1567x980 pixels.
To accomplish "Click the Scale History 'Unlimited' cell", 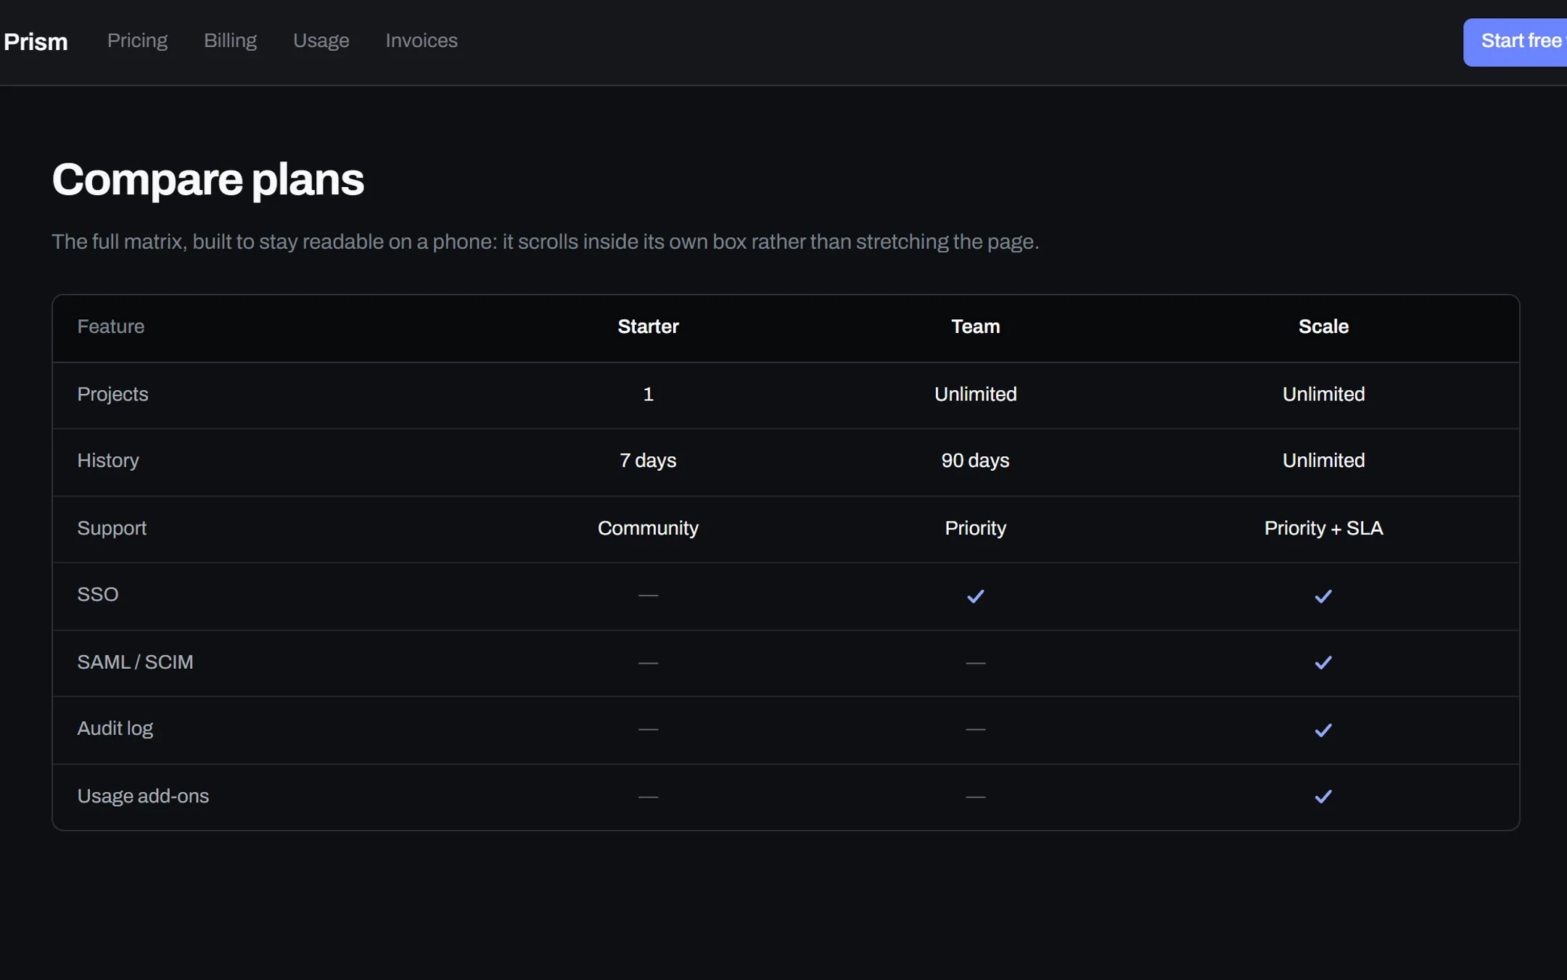I will pos(1323,461).
